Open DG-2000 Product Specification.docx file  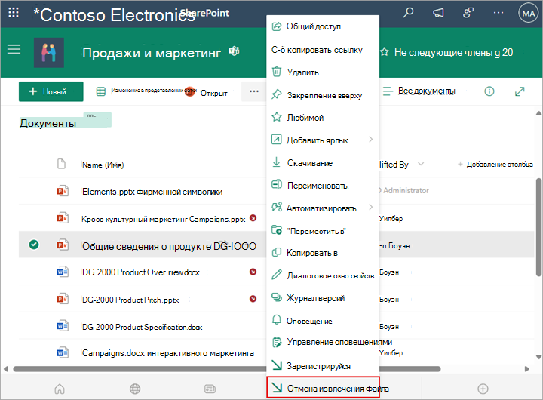pyautogui.click(x=142, y=327)
